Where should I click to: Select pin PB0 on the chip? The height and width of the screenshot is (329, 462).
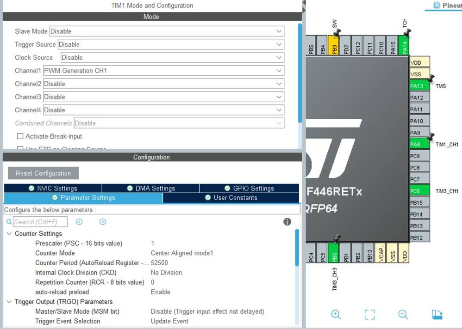point(334,253)
